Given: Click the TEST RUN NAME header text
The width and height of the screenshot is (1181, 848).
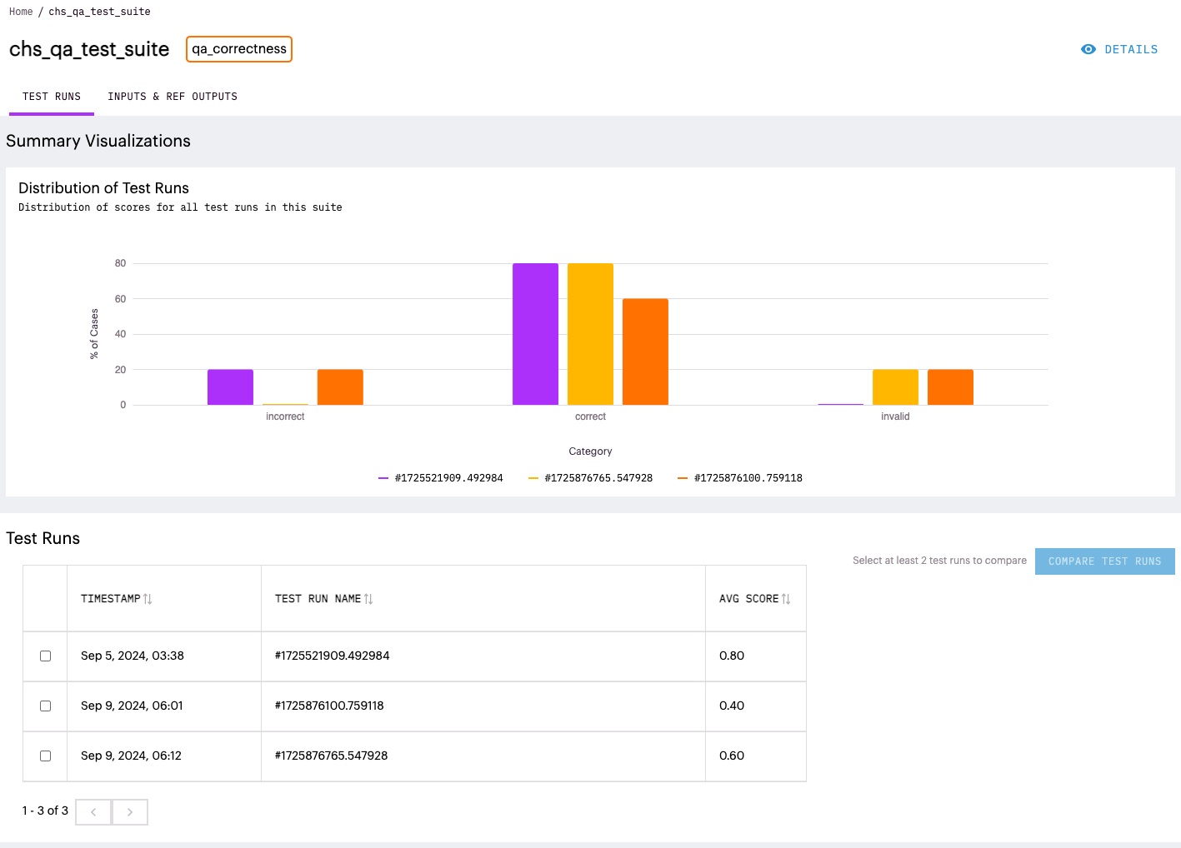Looking at the screenshot, I should click(x=318, y=599).
